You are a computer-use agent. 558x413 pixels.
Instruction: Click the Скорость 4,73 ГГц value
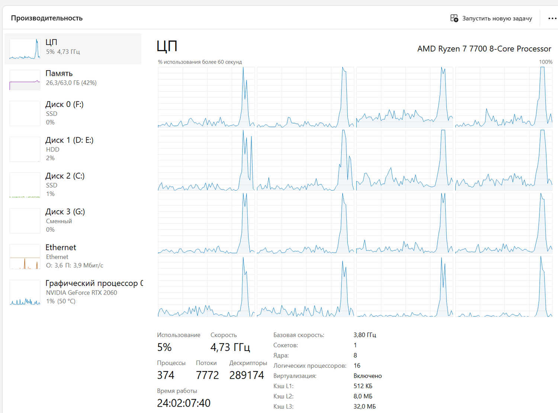tap(230, 347)
